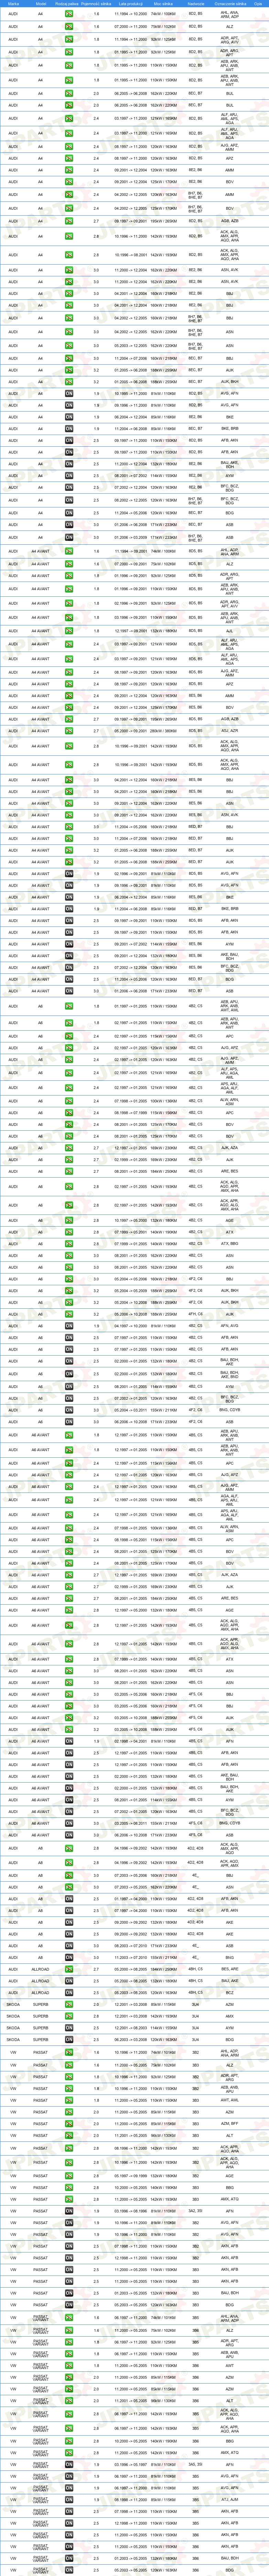This screenshot has height=2576, width=269.
Task: Click the "Nadwozie" column header
Action: [196, 4]
